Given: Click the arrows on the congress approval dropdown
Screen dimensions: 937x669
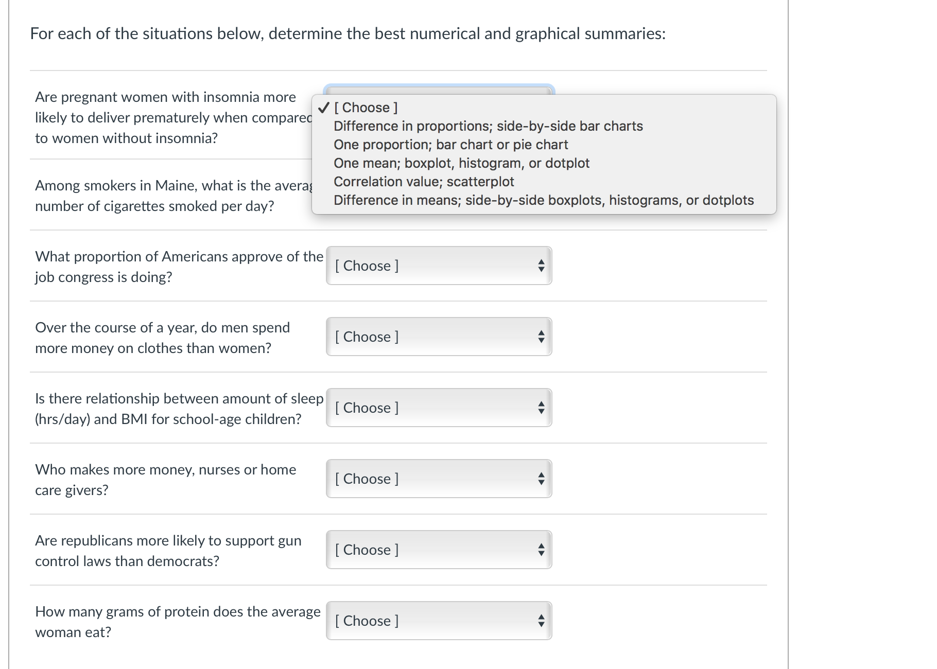Looking at the screenshot, I should click(x=541, y=266).
